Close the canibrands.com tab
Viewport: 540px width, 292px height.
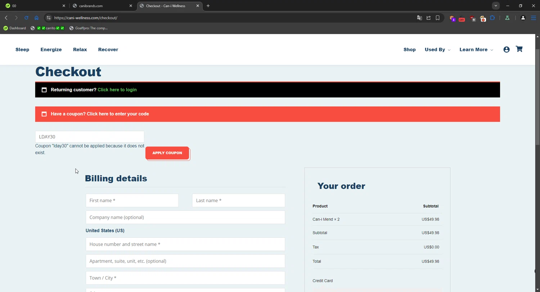tap(131, 6)
